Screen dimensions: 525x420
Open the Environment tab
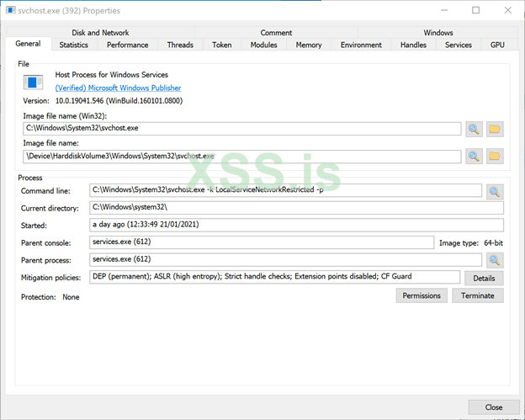point(361,45)
